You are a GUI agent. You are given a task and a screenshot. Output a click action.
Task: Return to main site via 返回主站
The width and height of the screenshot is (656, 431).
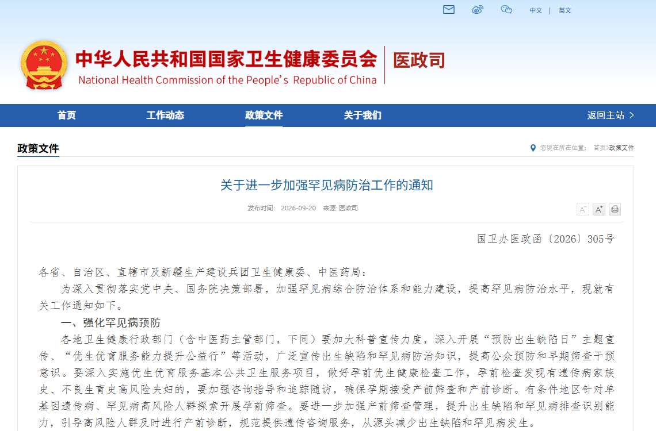[611, 116]
